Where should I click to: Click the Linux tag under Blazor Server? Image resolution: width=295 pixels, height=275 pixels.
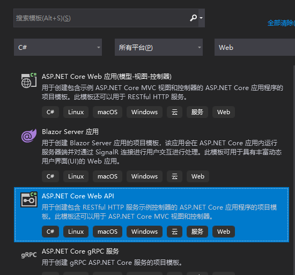click(76, 176)
